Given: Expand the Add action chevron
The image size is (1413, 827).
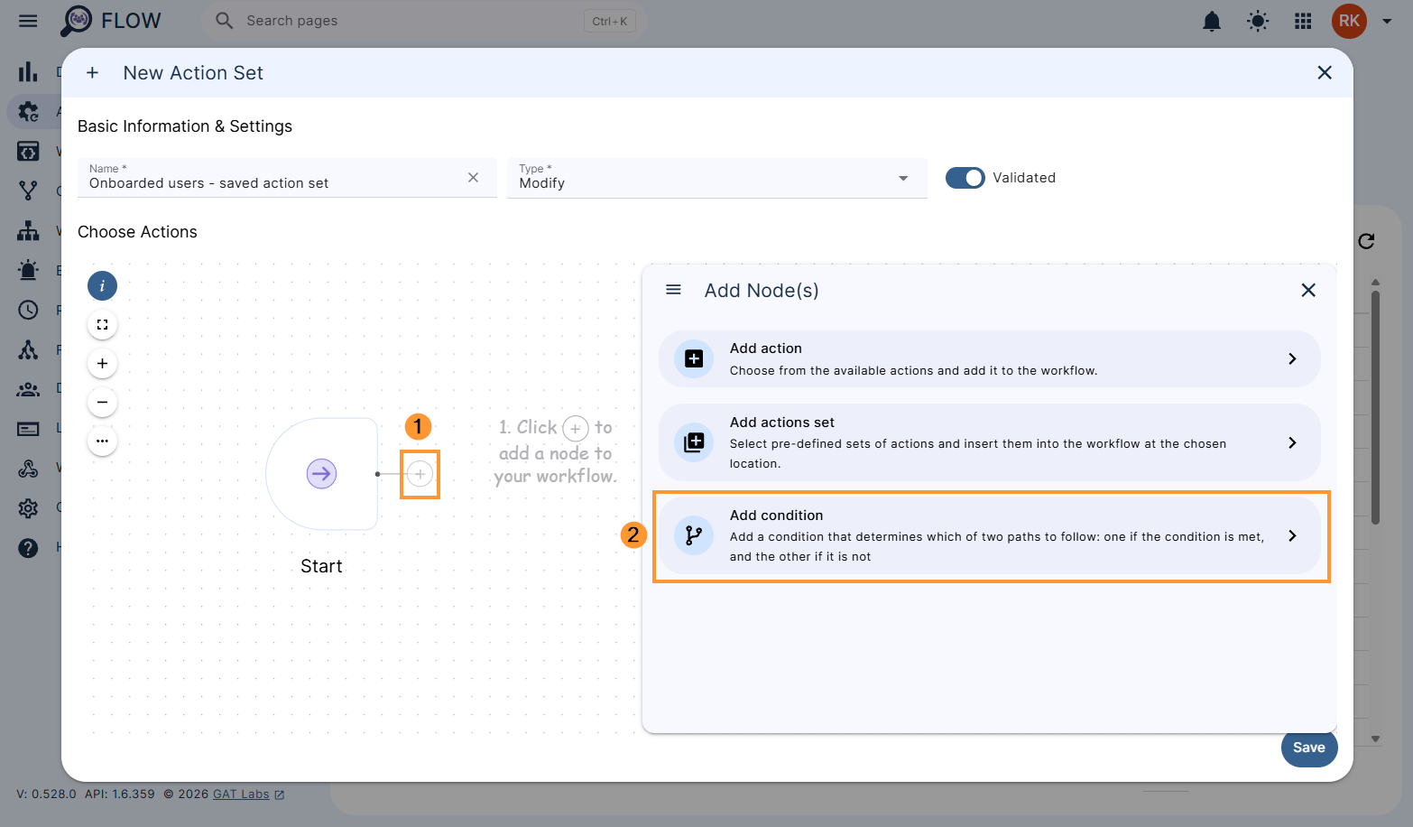Looking at the screenshot, I should [1292, 359].
